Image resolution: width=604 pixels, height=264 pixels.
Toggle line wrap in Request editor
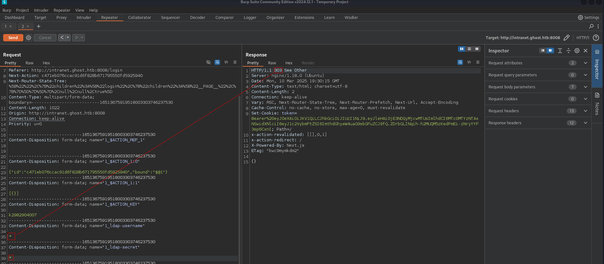[217, 62]
